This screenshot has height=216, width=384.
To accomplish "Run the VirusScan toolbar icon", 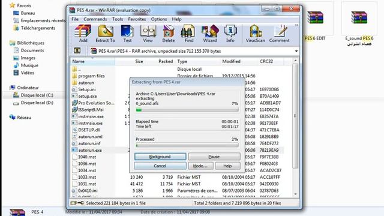I will (256, 34).
